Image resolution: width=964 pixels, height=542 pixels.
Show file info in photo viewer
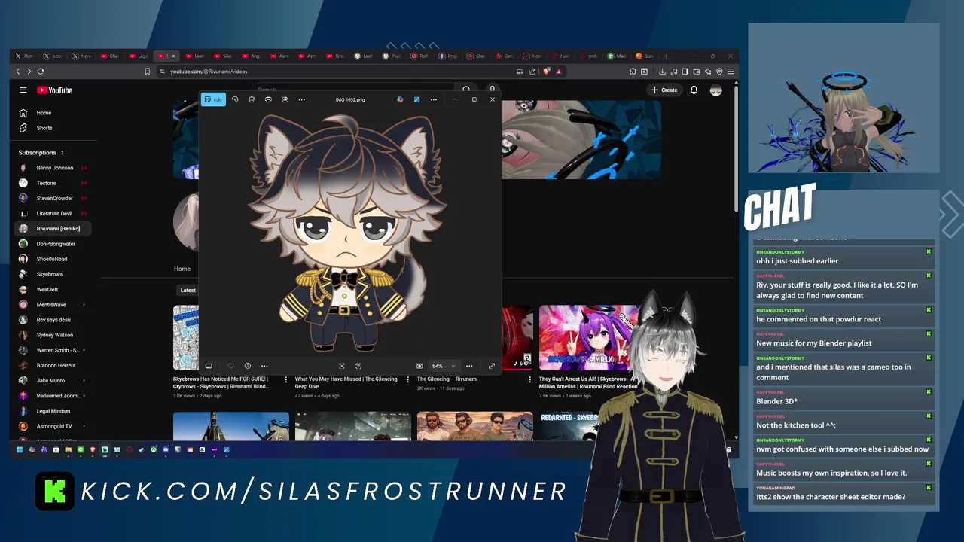(247, 366)
